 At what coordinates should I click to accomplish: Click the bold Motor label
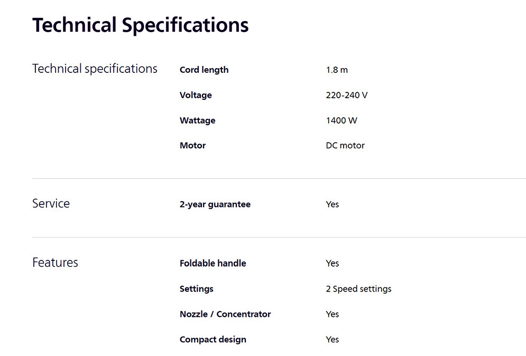pyautogui.click(x=193, y=145)
